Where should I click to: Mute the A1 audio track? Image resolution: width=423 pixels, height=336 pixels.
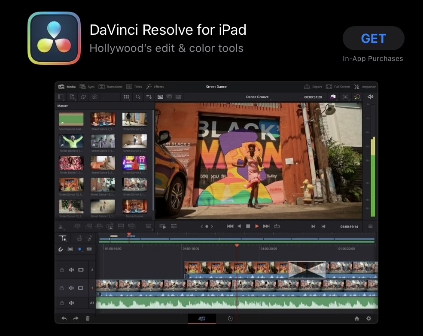tap(71, 303)
